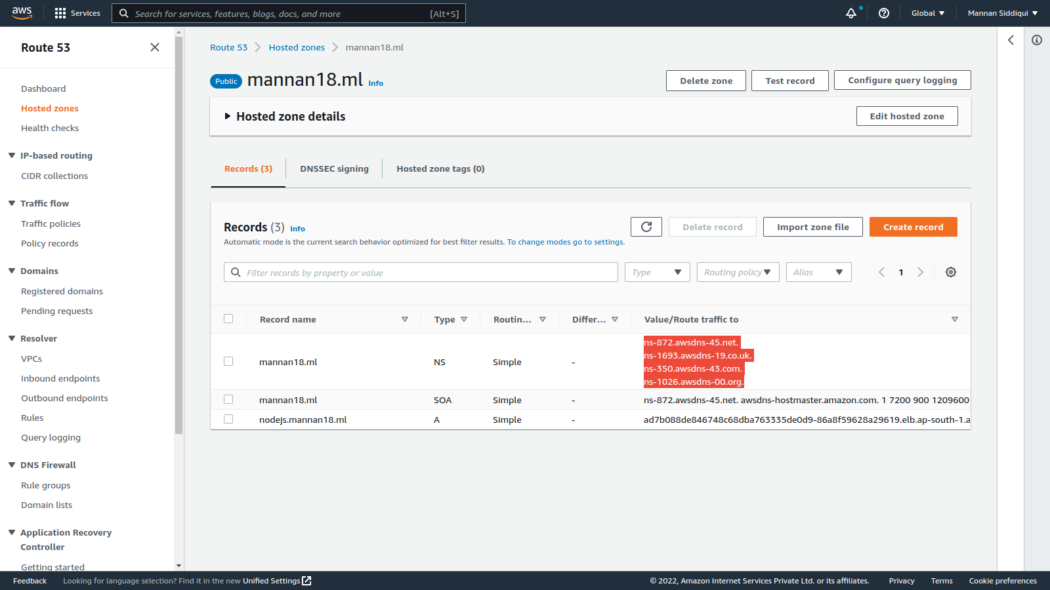Open records table preferences gear

coord(950,271)
